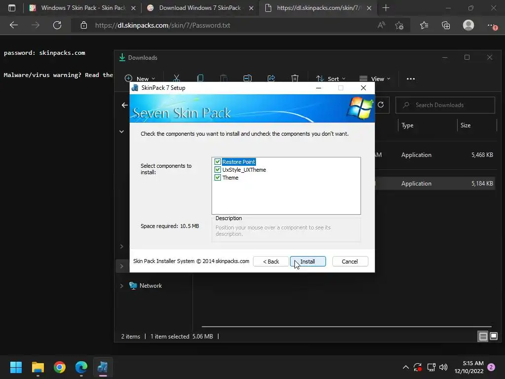This screenshot has height=379, width=505.
Task: Open a new browser tab
Action: [x=386, y=8]
